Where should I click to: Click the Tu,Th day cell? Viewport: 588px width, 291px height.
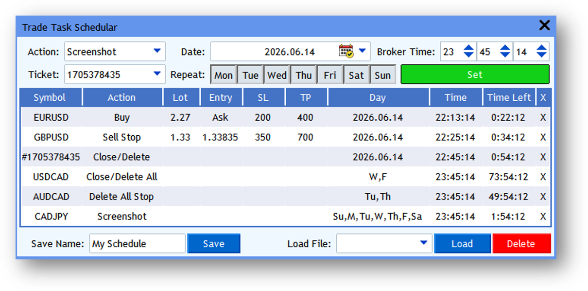point(378,197)
